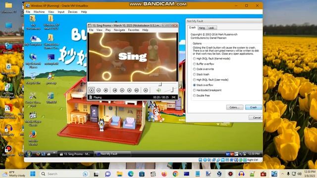317x178 pixels.
Task: Select High IRQL fault (Kernel-mode) option
Action: pyautogui.click(x=211, y=58)
